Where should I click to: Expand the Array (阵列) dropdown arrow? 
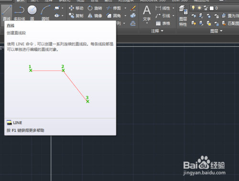coord(124,23)
